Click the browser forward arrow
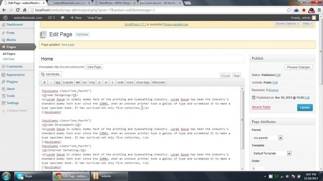 11,10
